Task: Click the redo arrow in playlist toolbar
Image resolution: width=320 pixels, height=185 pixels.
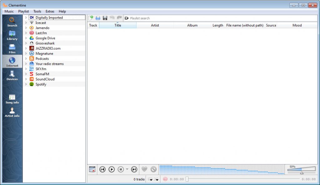Action: pyautogui.click(x=119, y=18)
